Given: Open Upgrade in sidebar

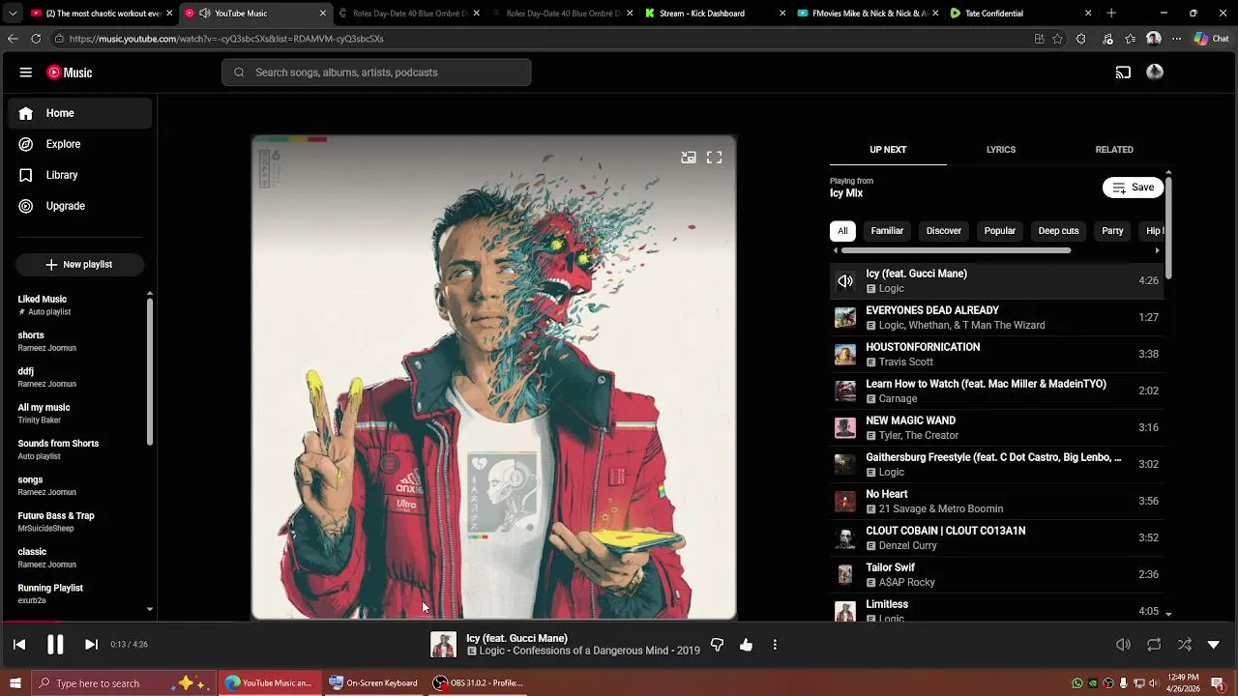Looking at the screenshot, I should pyautogui.click(x=80, y=206).
